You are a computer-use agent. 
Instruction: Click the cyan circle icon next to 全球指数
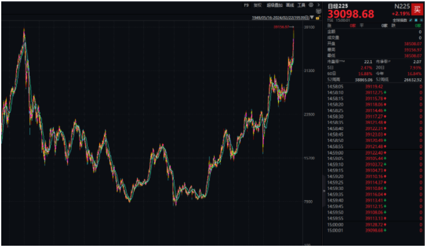416,21
